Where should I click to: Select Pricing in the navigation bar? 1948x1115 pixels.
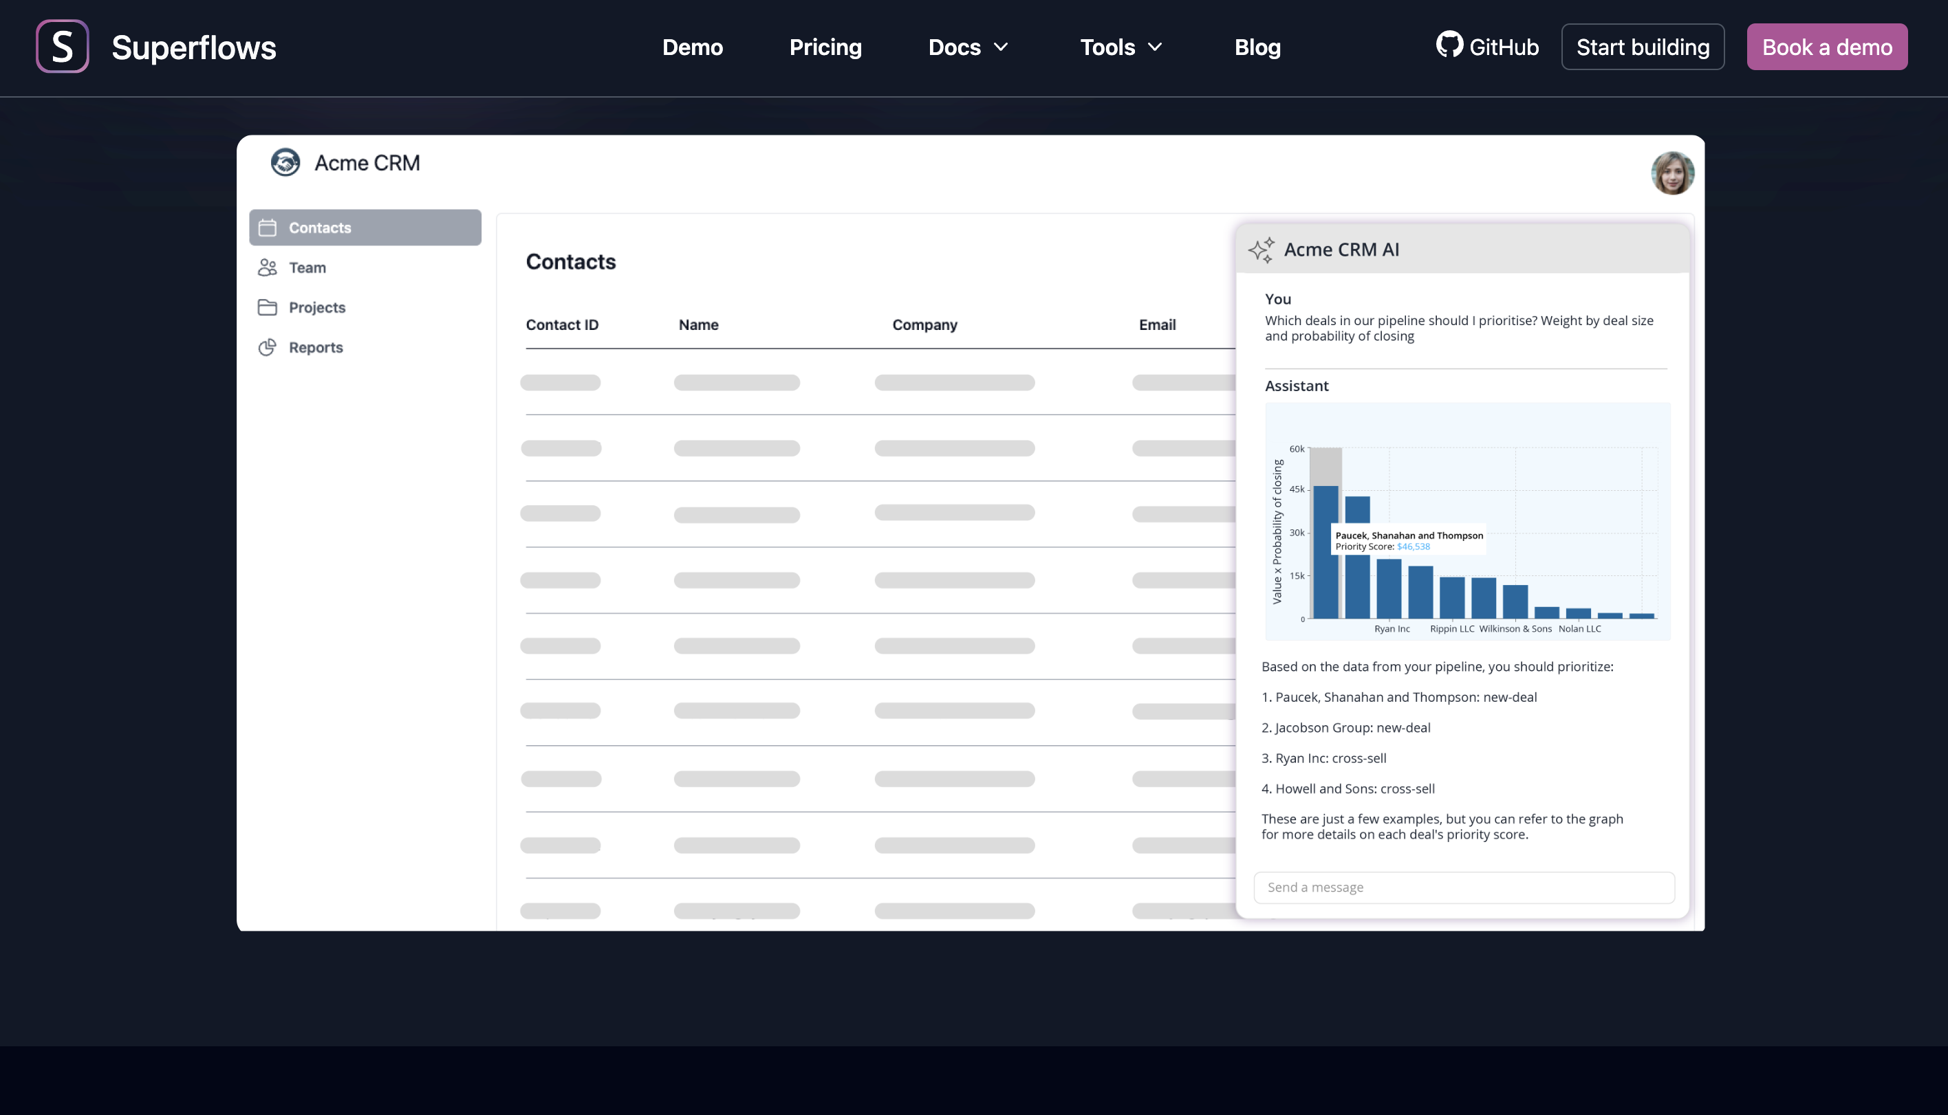point(825,47)
